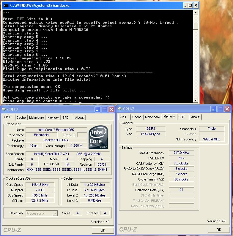This screenshot has height=236, width=233.
Task: Click the FSB:DRAM value '2:14'
Action: (x=181, y=158)
